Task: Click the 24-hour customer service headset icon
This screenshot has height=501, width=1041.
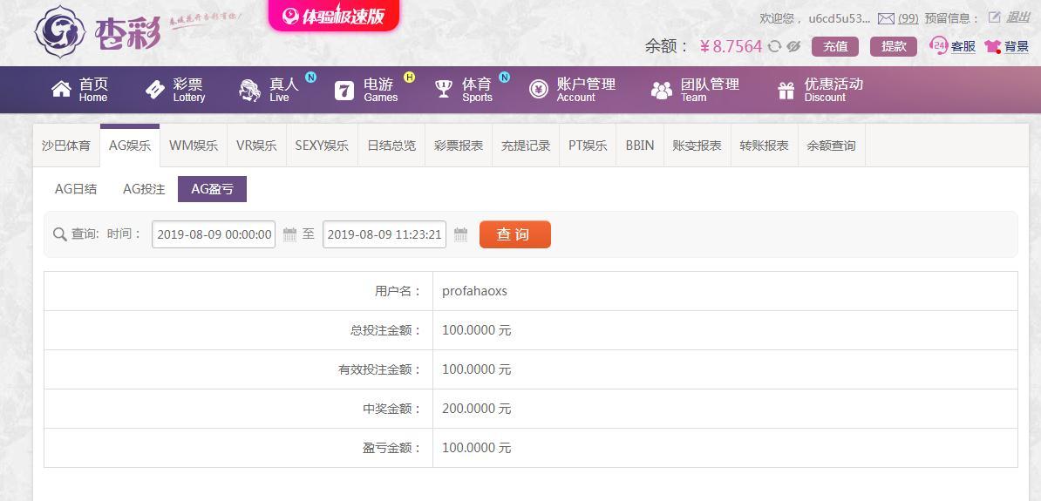Action: coord(939,46)
